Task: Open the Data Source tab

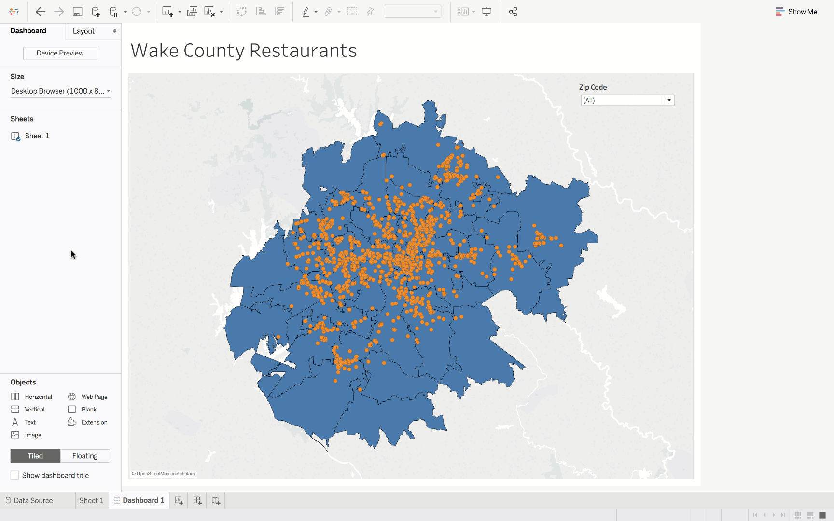Action: click(33, 500)
